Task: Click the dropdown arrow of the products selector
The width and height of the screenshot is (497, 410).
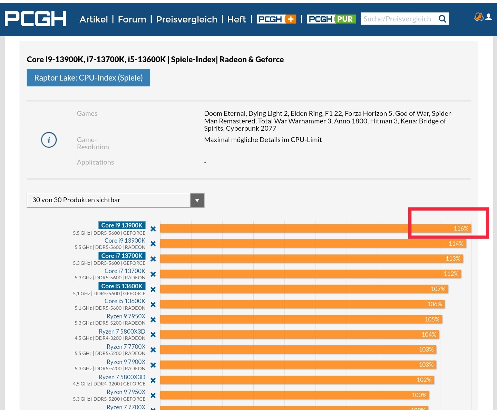Action: 197,201
